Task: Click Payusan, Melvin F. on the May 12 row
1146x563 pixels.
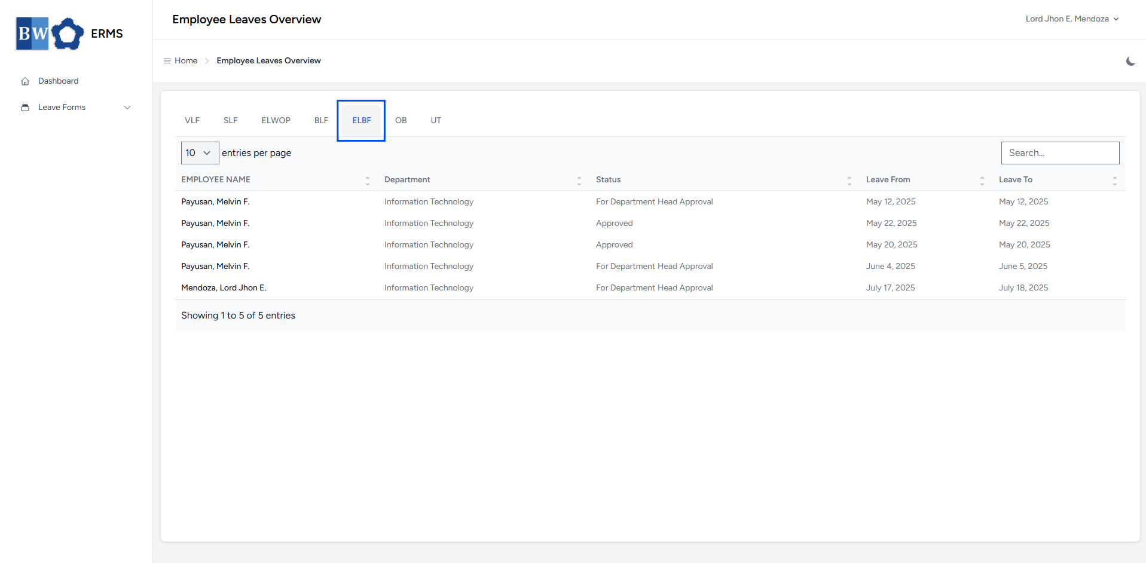Action: pos(215,202)
